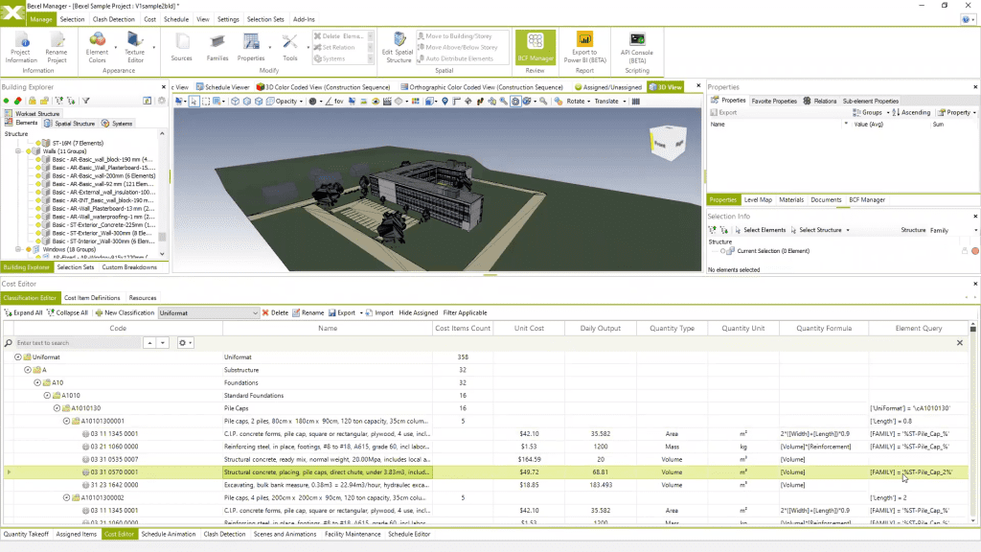Viewport: 981px width, 552px height.
Task: Collapse the A1010 Standard Foundations node
Action: tap(47, 396)
